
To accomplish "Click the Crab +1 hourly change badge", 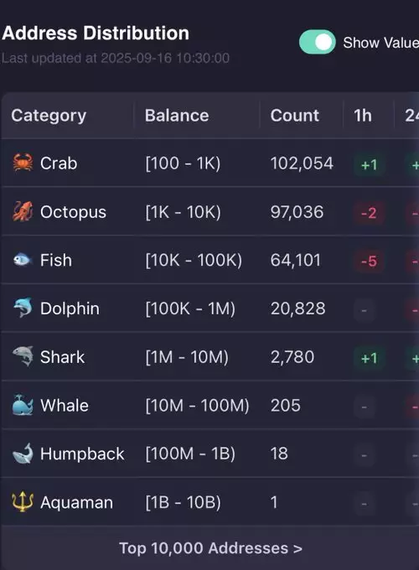I will click(x=370, y=164).
